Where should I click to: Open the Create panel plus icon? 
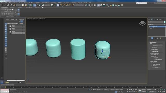pos(149,19)
